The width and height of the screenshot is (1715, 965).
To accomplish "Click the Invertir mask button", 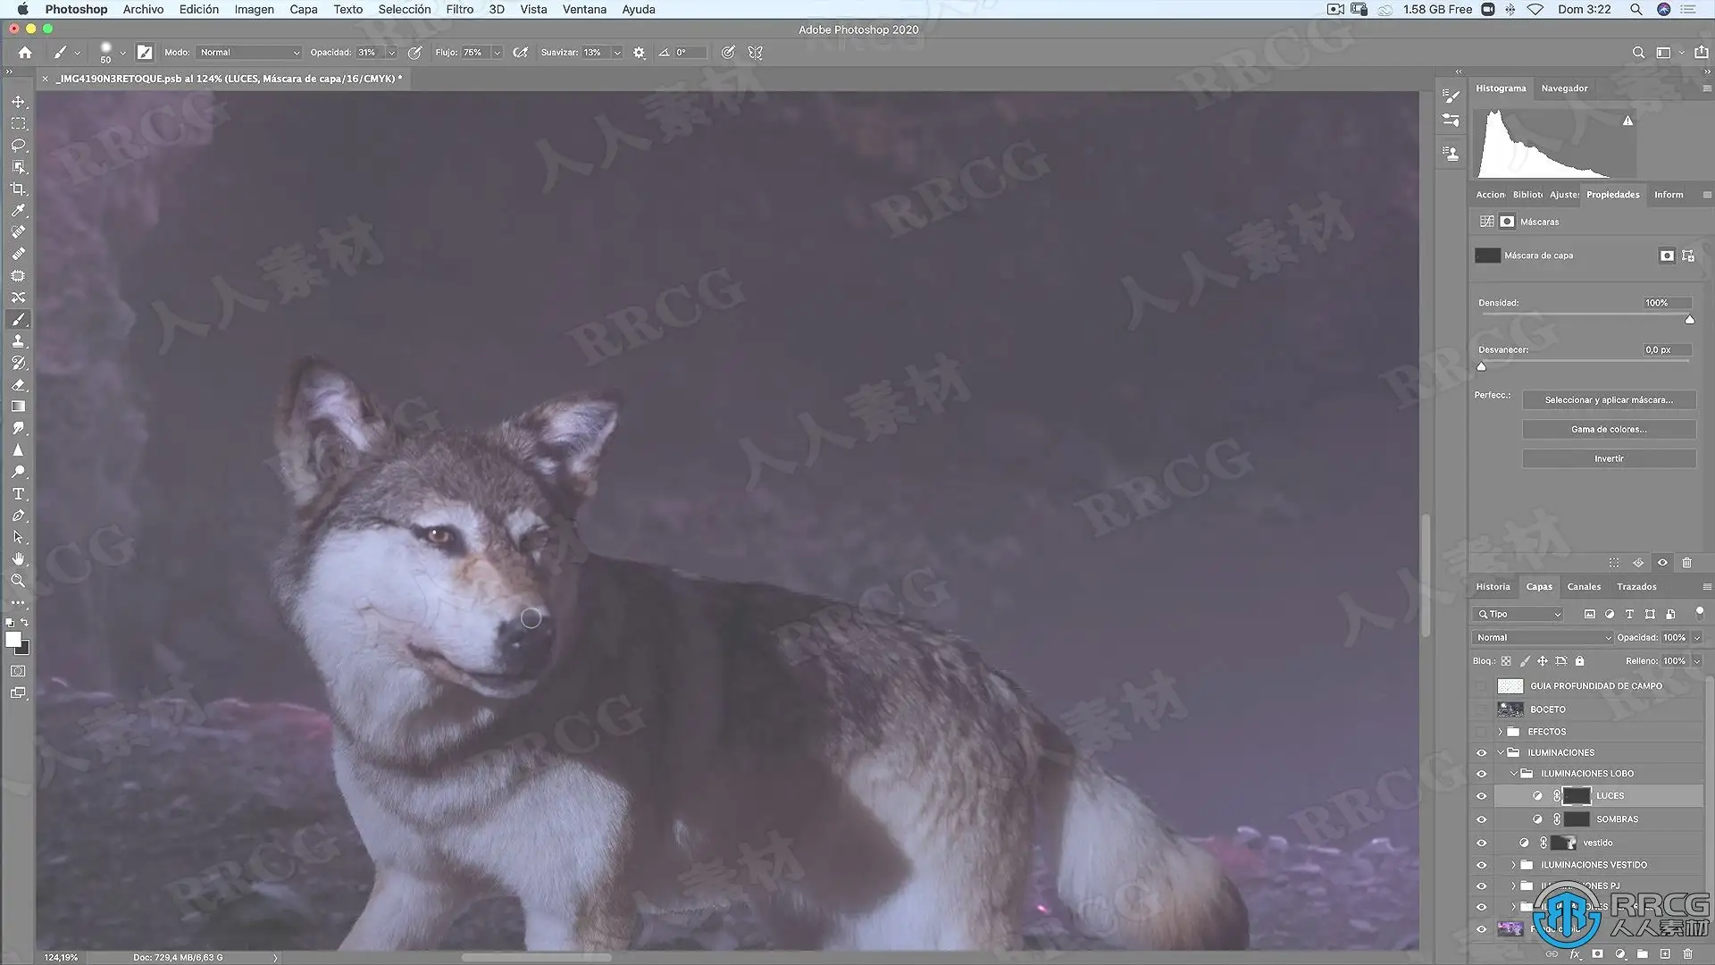I will pyautogui.click(x=1608, y=458).
